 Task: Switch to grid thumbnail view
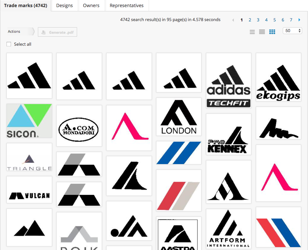[272, 32]
